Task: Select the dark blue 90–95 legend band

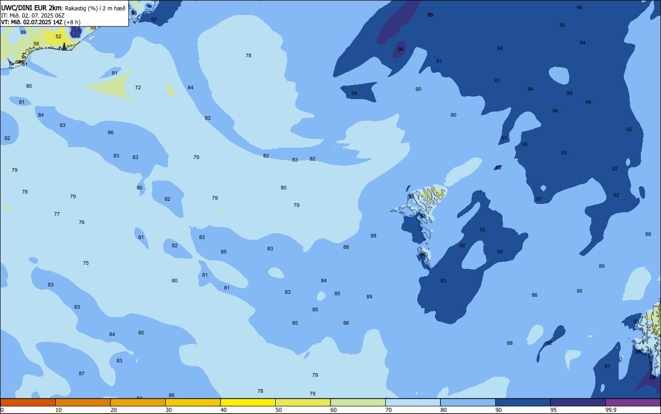Action: 523,402
